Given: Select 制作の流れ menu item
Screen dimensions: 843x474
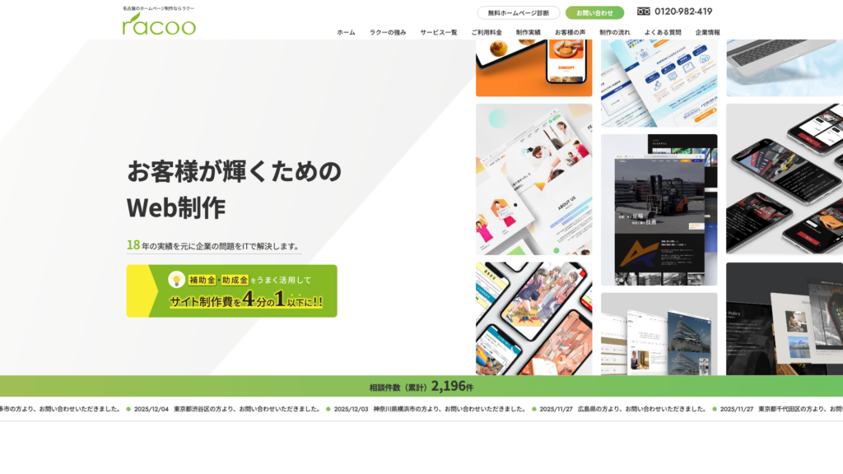Looking at the screenshot, I should (614, 32).
